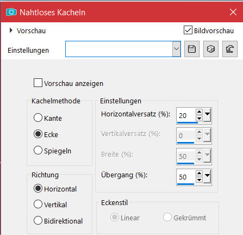Click the Übergang blue slider bar
243x235 pixels.
[185, 184]
